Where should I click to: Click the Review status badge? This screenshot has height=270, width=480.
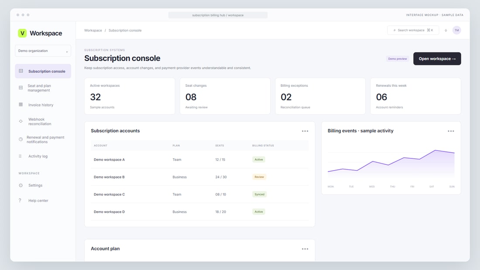pyautogui.click(x=259, y=177)
